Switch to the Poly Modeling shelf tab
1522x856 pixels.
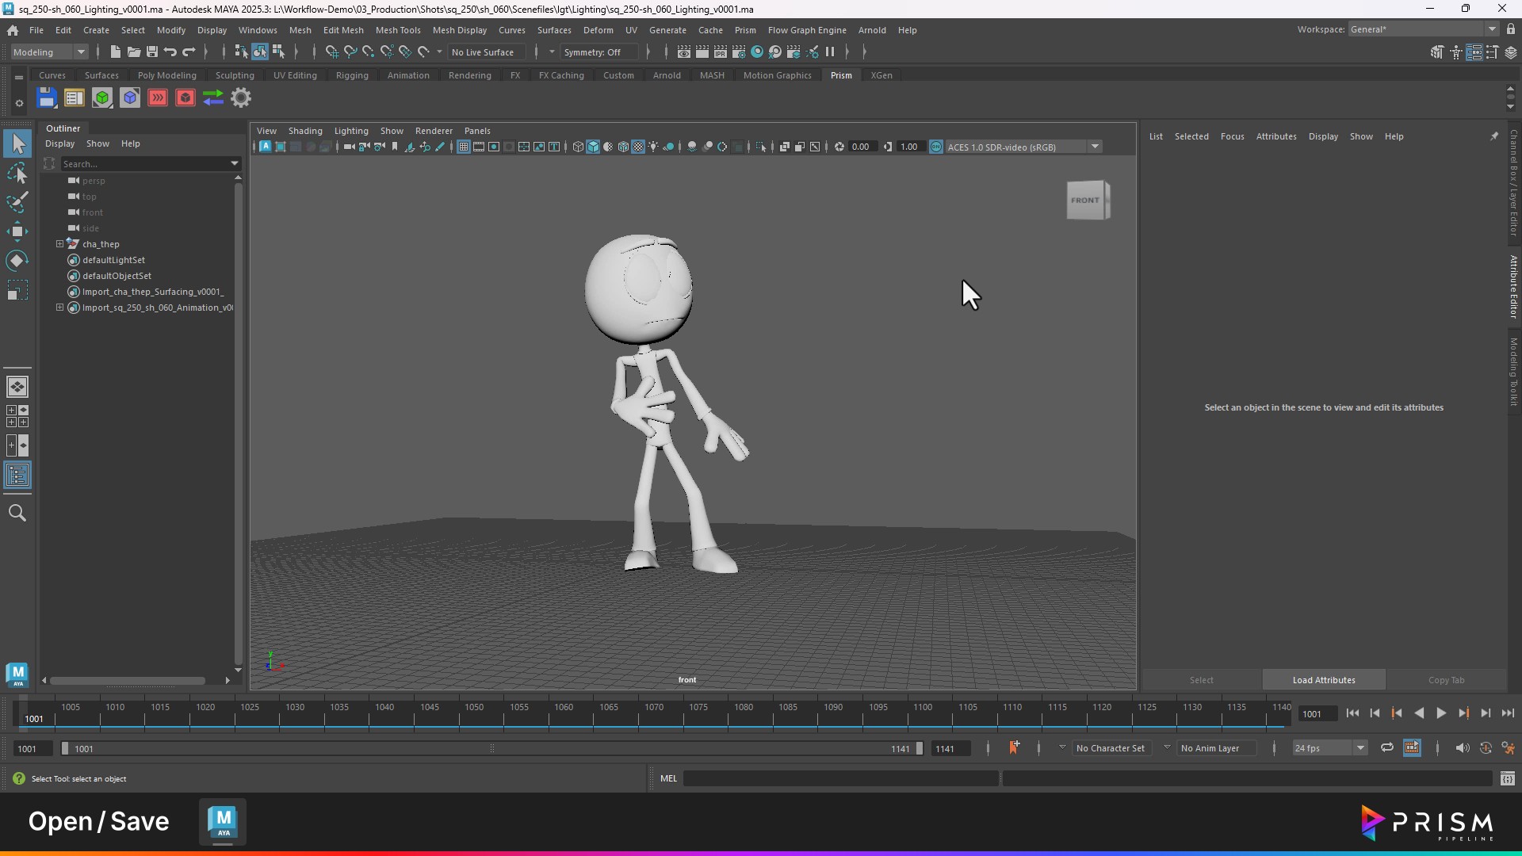(x=167, y=75)
